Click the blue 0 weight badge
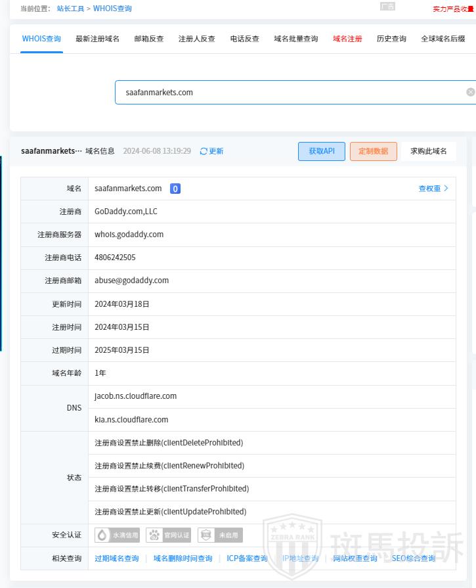The height and width of the screenshot is (588, 476). pos(175,189)
